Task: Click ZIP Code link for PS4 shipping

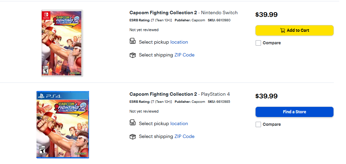Action: pyautogui.click(x=185, y=137)
